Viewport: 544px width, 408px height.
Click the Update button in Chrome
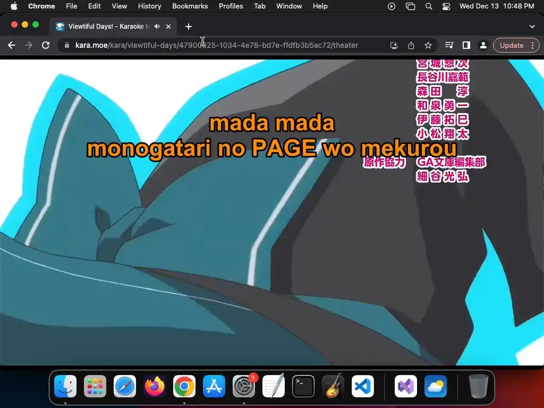pyautogui.click(x=512, y=45)
